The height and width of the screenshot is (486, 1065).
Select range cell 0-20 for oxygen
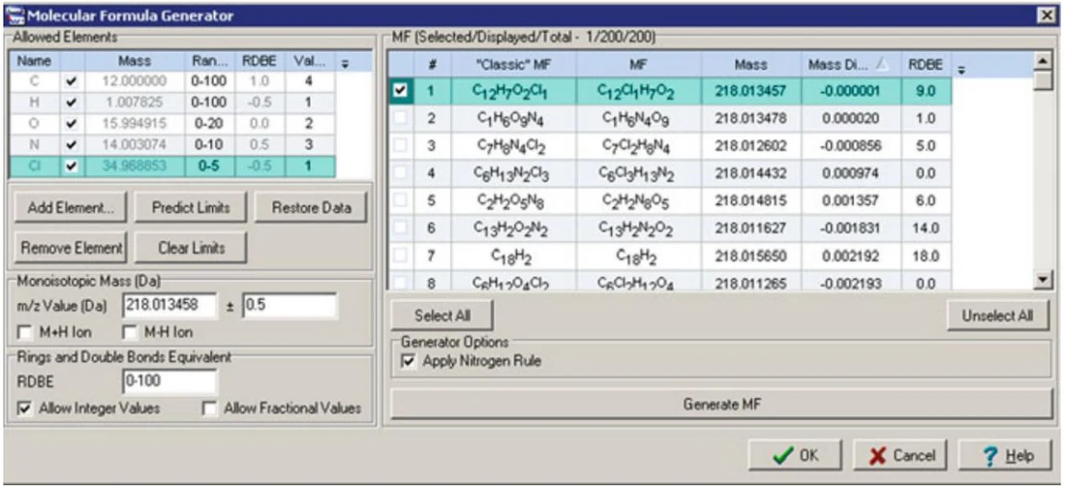208,124
